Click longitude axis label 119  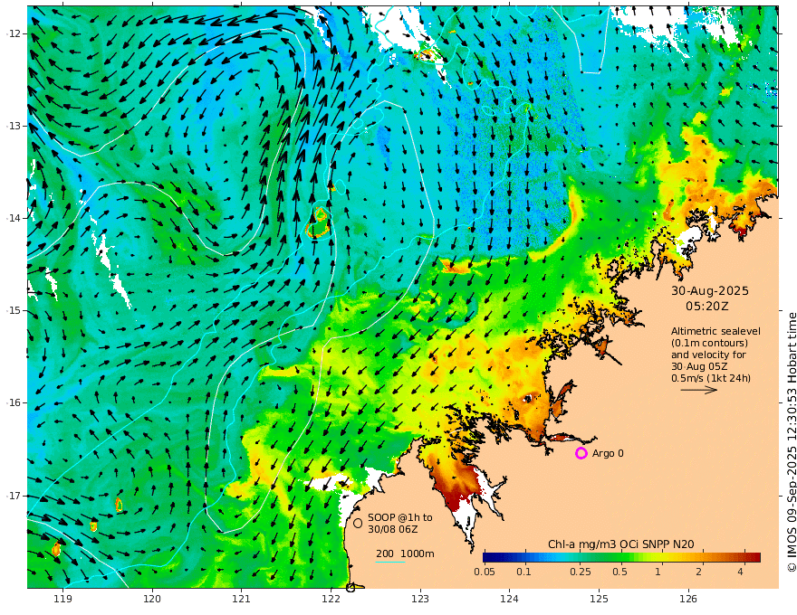(x=62, y=599)
